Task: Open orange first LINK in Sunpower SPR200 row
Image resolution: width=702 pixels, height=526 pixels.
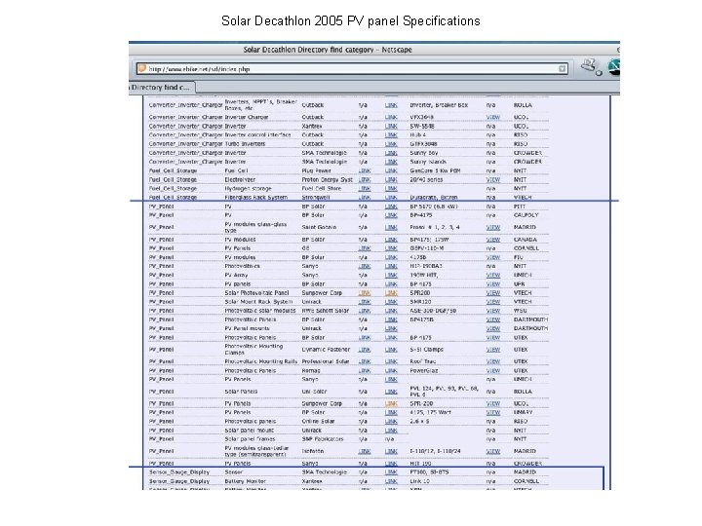Action: (365, 293)
